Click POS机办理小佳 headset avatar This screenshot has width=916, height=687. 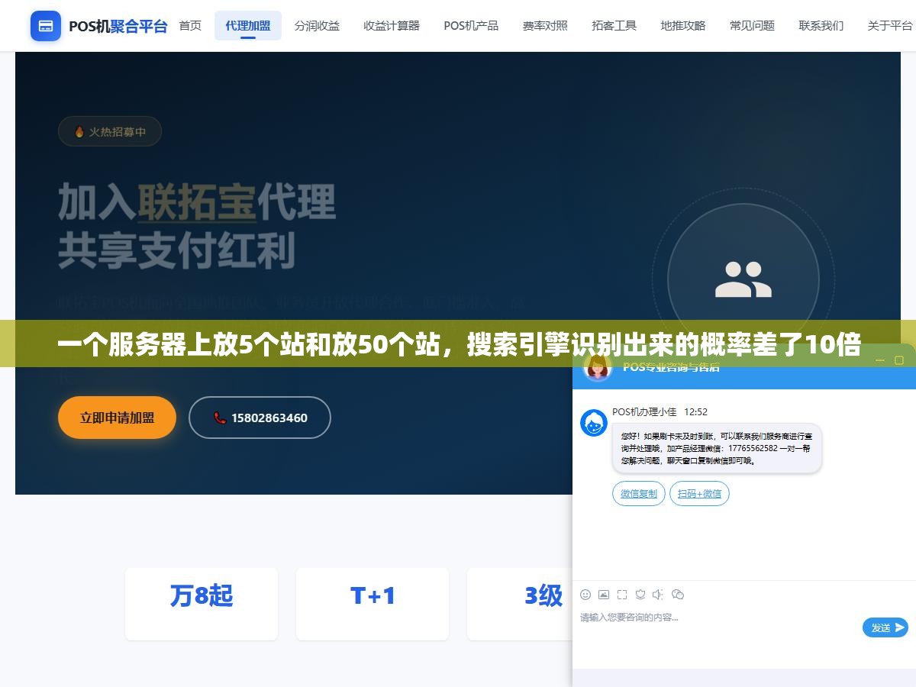pyautogui.click(x=594, y=423)
